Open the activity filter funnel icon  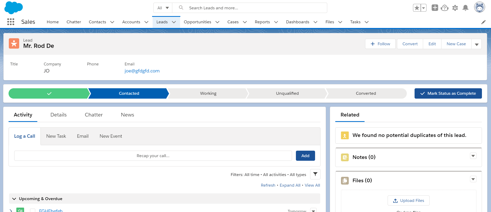315,174
